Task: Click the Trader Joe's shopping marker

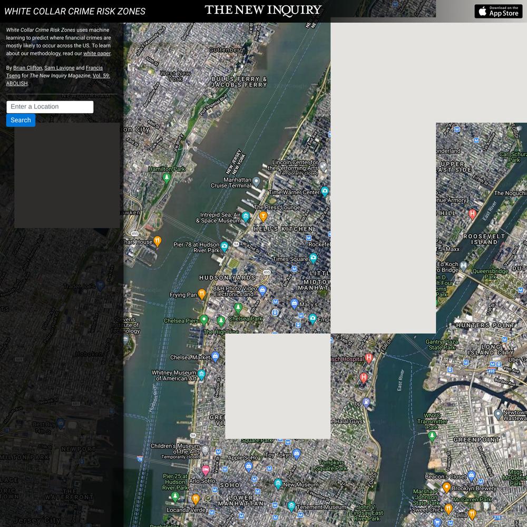Action: [x=100, y=285]
